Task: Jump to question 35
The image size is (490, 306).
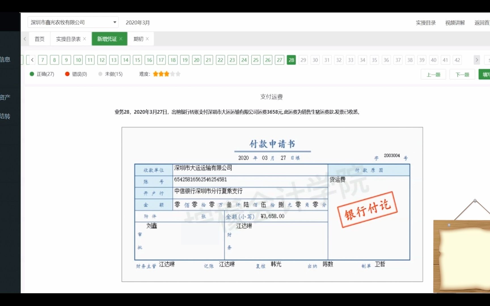Action: [374, 60]
